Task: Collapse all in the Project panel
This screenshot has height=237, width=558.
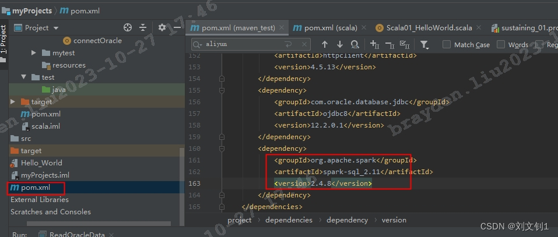Action: pos(143,28)
